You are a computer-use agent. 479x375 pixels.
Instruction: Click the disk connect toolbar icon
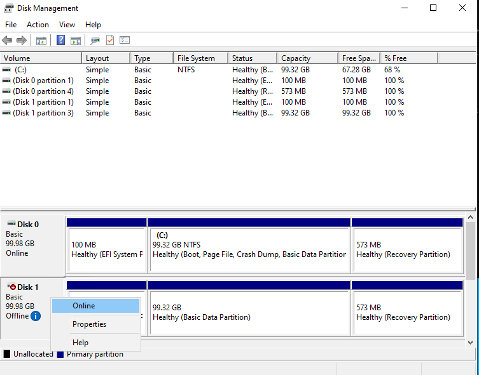[95, 41]
